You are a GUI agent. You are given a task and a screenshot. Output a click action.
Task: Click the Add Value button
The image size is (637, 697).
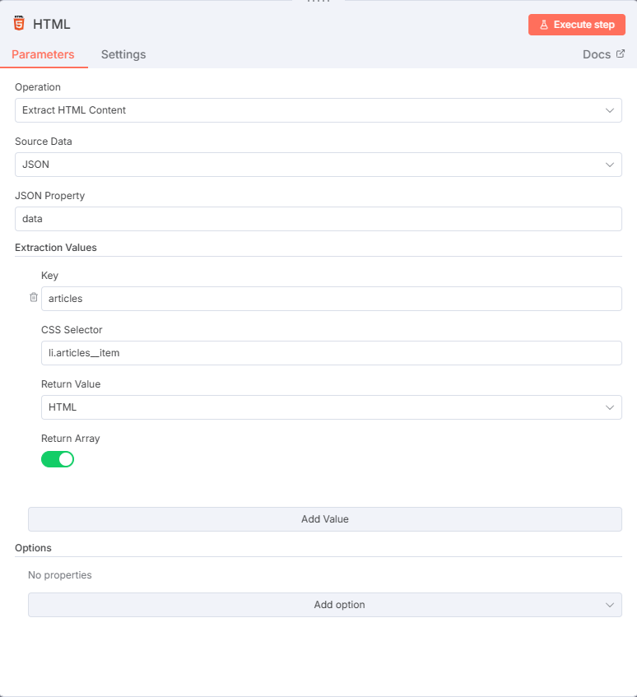tap(324, 519)
